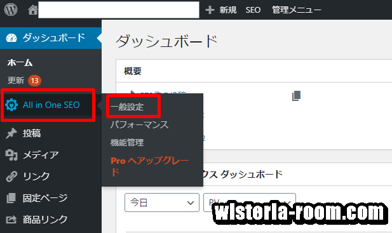The height and width of the screenshot is (233, 392).
Task: Open the メディア media icon
Action: pos(11,155)
